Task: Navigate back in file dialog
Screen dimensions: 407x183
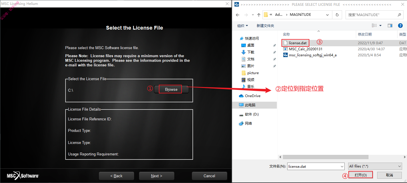Action: pos(237,15)
